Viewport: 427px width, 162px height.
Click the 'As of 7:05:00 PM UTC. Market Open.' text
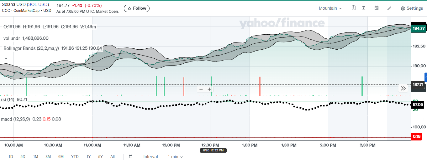tap(87, 12)
